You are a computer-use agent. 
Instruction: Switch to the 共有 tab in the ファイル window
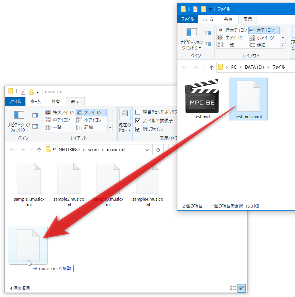[x=228, y=19]
